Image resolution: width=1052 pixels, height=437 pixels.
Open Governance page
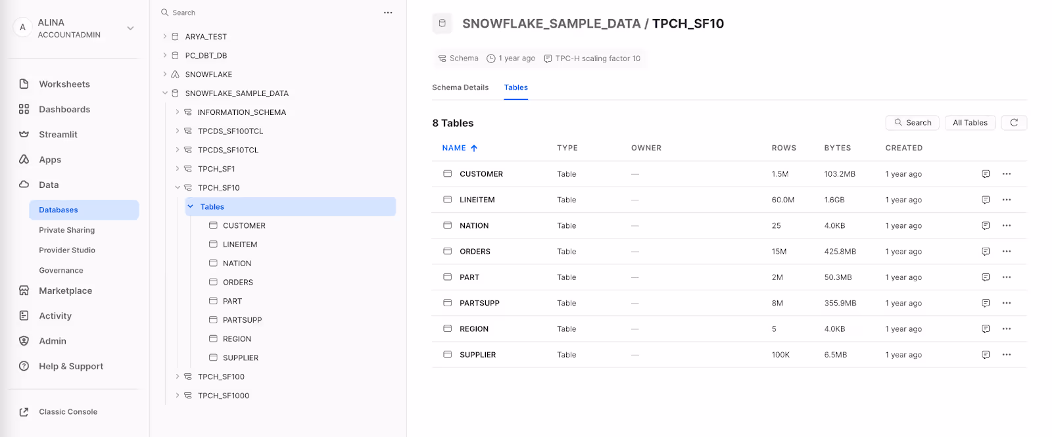(x=61, y=271)
